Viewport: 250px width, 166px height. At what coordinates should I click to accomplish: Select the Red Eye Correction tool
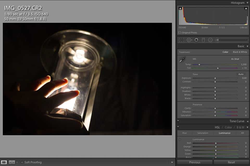196,40
